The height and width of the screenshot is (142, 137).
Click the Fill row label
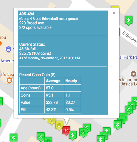32,110
